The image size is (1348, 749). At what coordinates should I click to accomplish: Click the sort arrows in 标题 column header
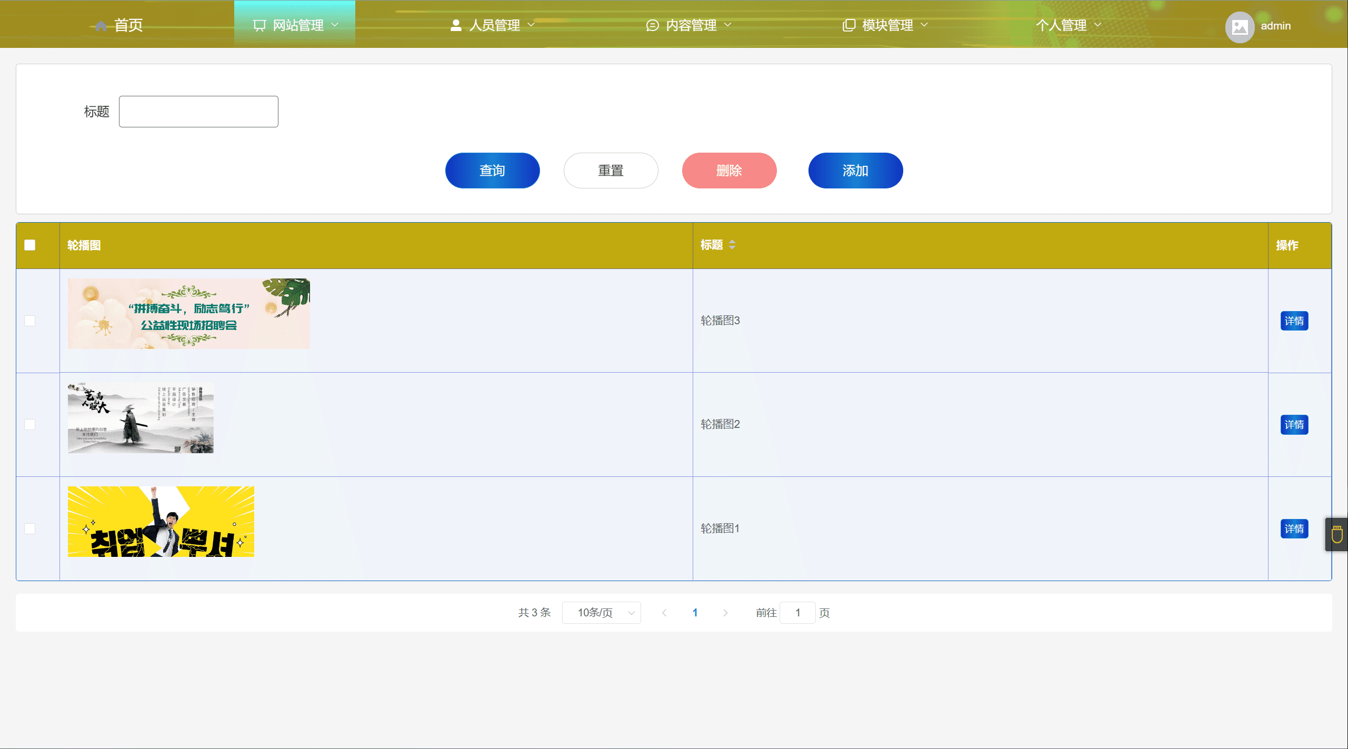[x=732, y=245]
